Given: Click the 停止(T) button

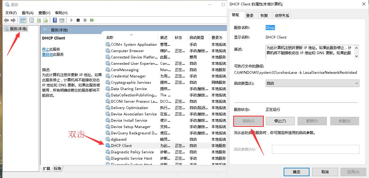Looking at the screenshot, I should coord(280,121).
